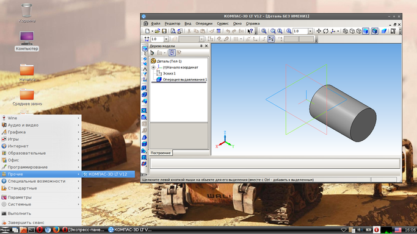Toggle the highlighted snaps button in second toolbar

point(271,39)
